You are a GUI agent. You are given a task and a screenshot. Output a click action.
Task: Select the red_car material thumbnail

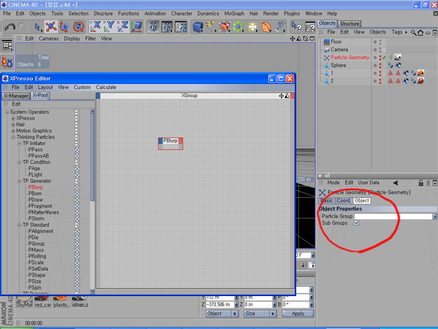click(43, 302)
